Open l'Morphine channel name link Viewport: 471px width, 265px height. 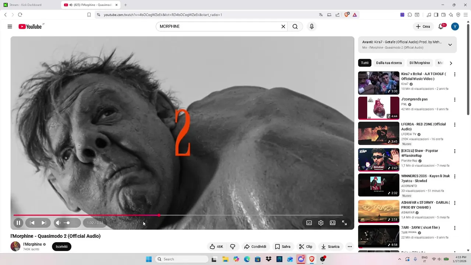pos(32,244)
